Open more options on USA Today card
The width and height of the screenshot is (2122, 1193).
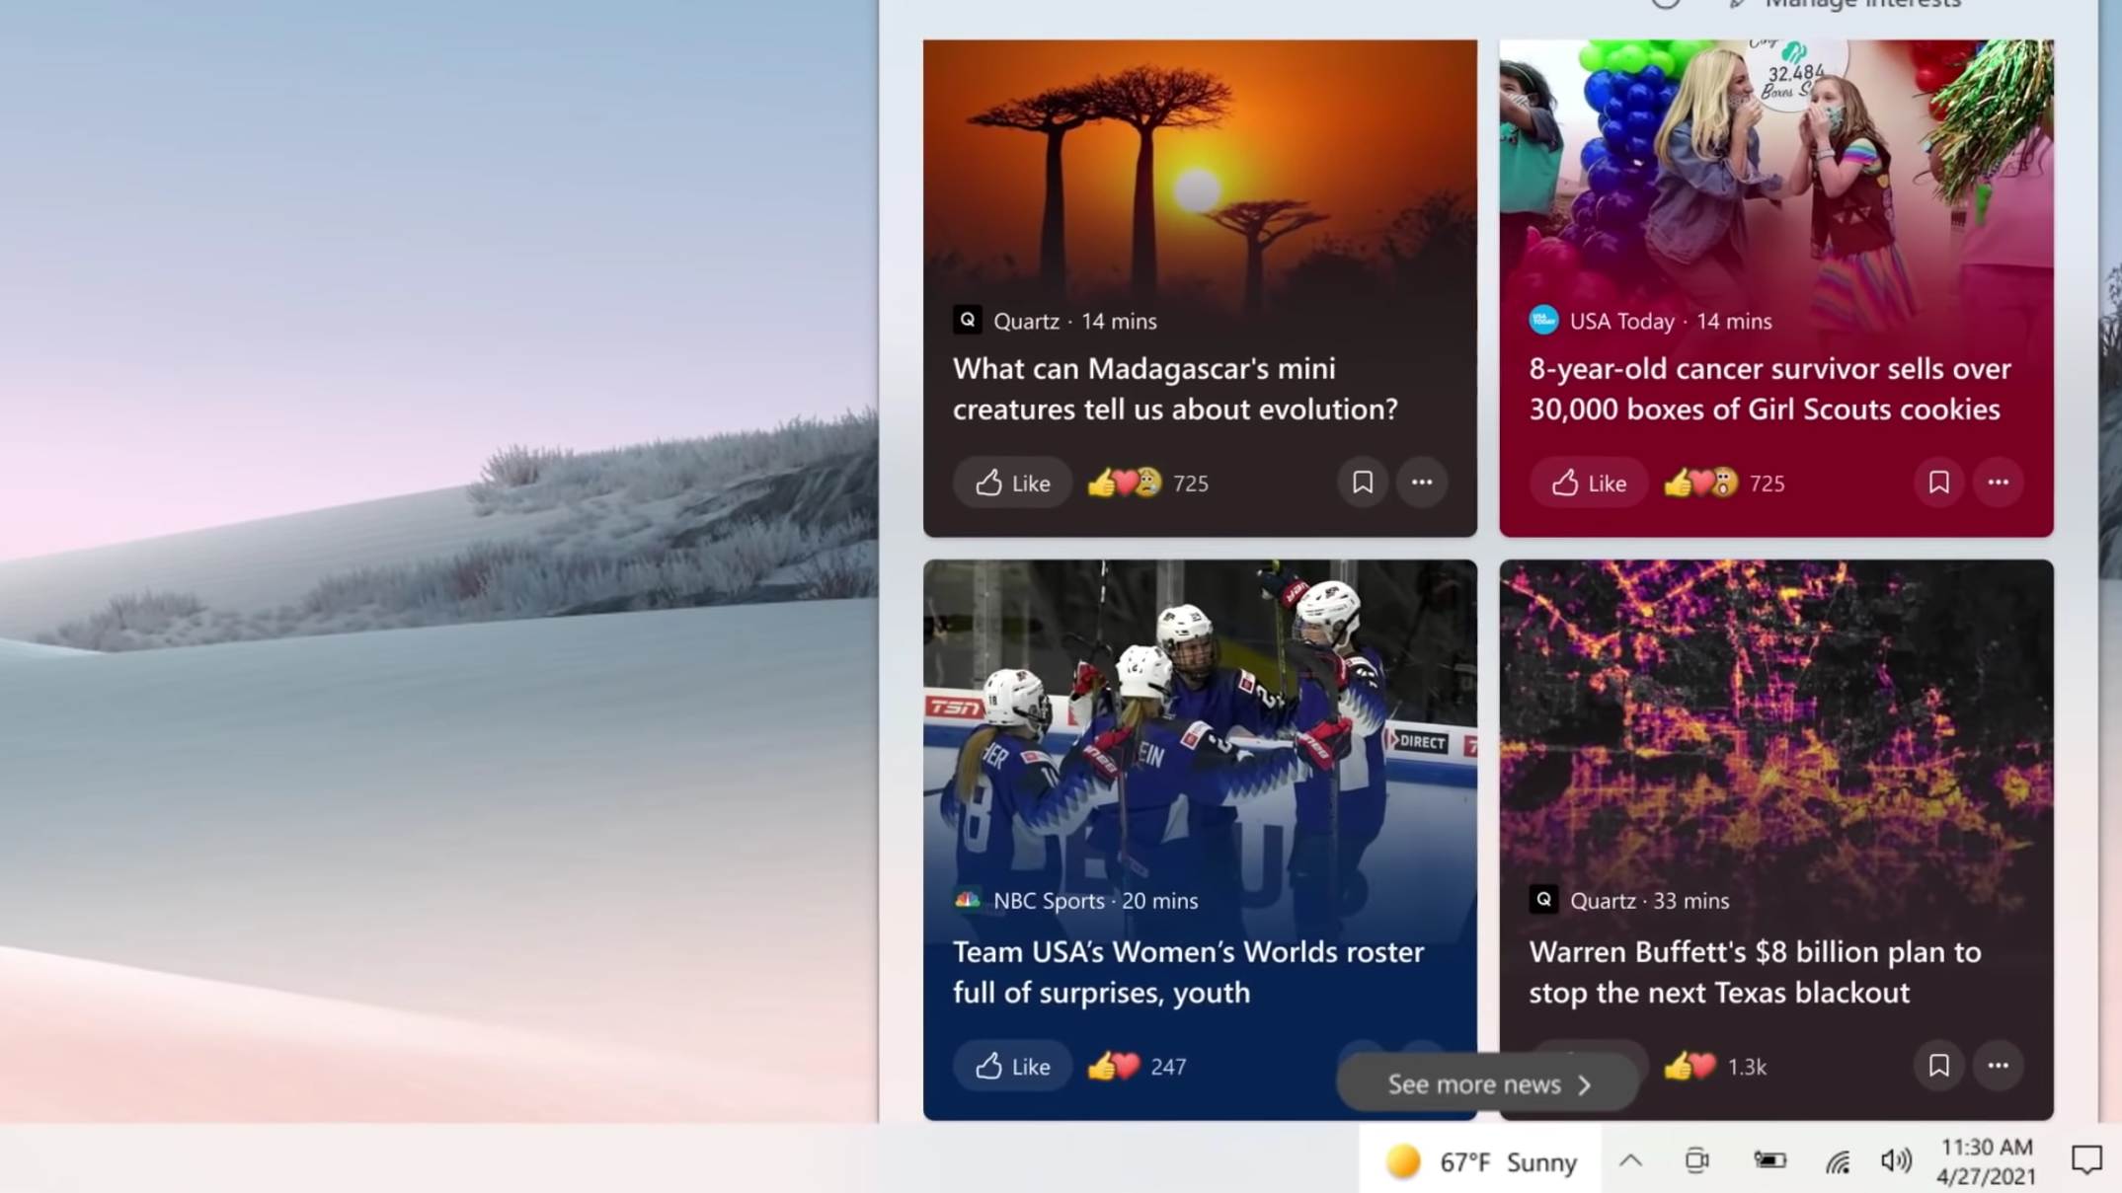1999,483
